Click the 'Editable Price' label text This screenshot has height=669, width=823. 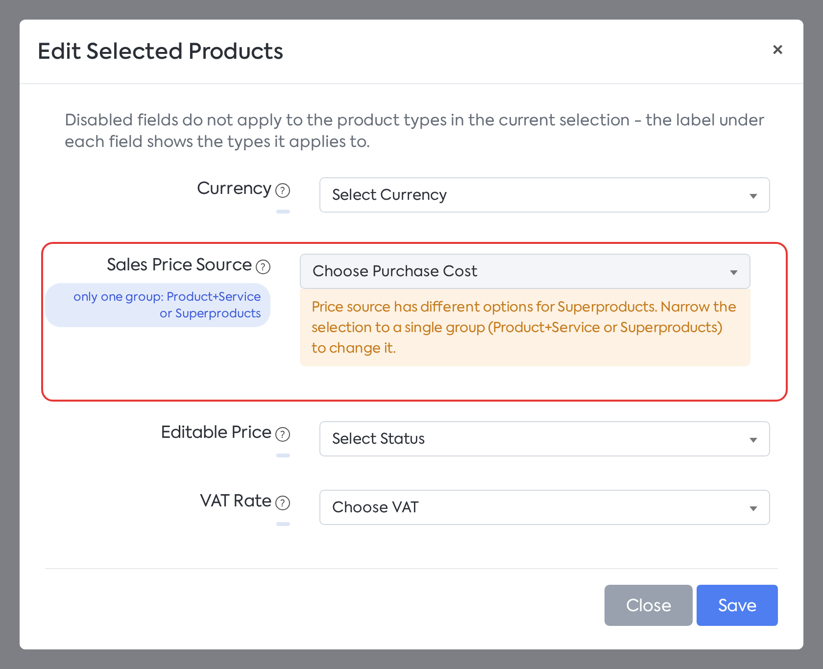(216, 432)
